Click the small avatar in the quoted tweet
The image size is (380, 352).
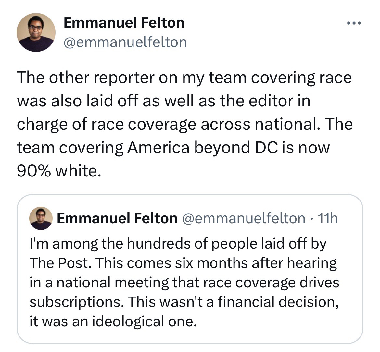pyautogui.click(x=41, y=218)
